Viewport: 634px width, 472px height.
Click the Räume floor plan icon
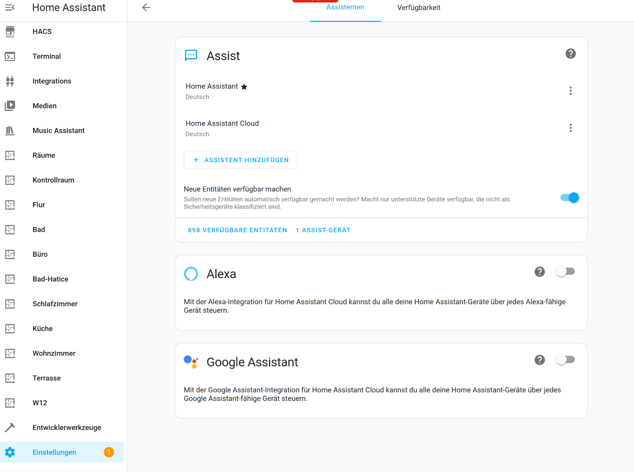(x=10, y=156)
